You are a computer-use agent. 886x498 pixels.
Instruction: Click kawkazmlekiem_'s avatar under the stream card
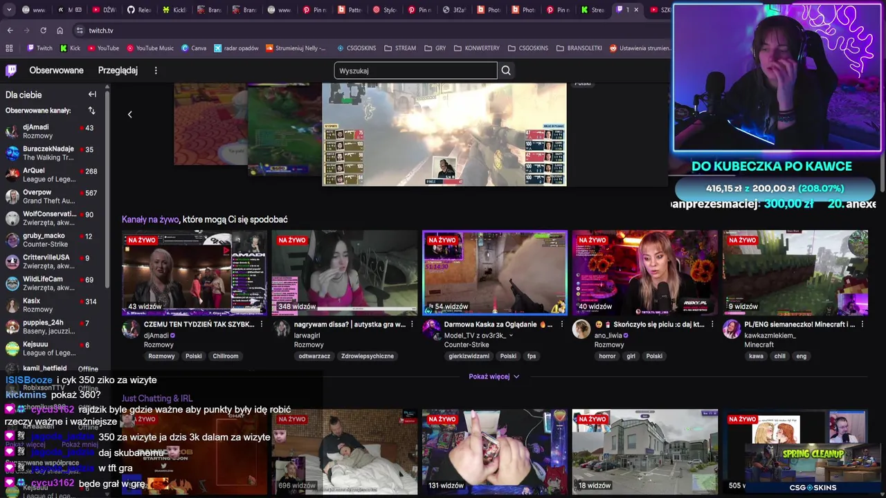[731, 329]
